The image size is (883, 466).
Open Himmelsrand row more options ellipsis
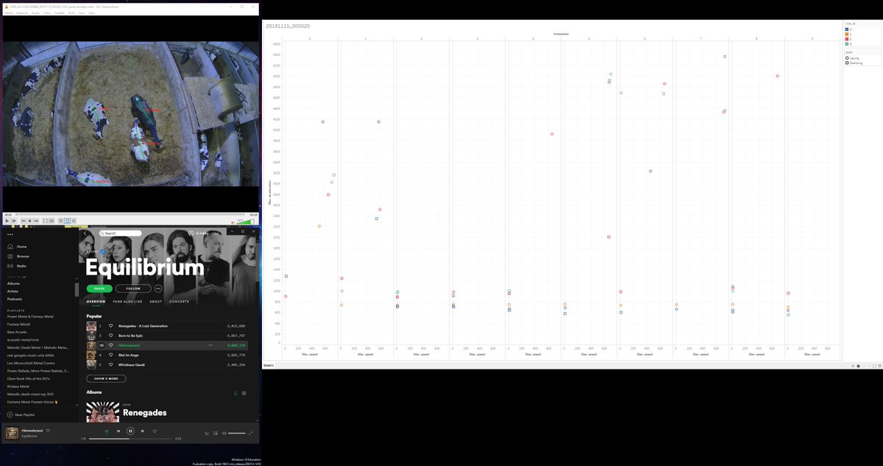pyautogui.click(x=210, y=345)
